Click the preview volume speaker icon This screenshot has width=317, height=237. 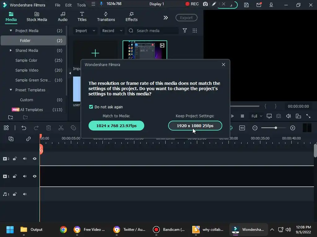[289, 116]
